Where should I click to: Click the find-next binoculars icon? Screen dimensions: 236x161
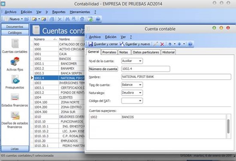coord(74,19)
